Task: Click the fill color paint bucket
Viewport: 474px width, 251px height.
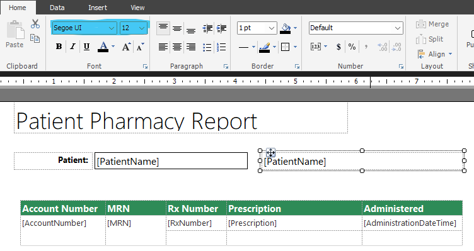Action: point(285,28)
